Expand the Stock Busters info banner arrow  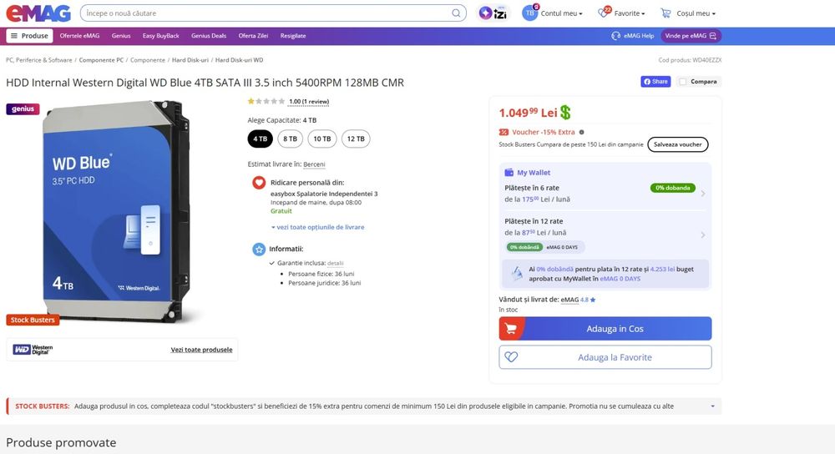(x=712, y=406)
